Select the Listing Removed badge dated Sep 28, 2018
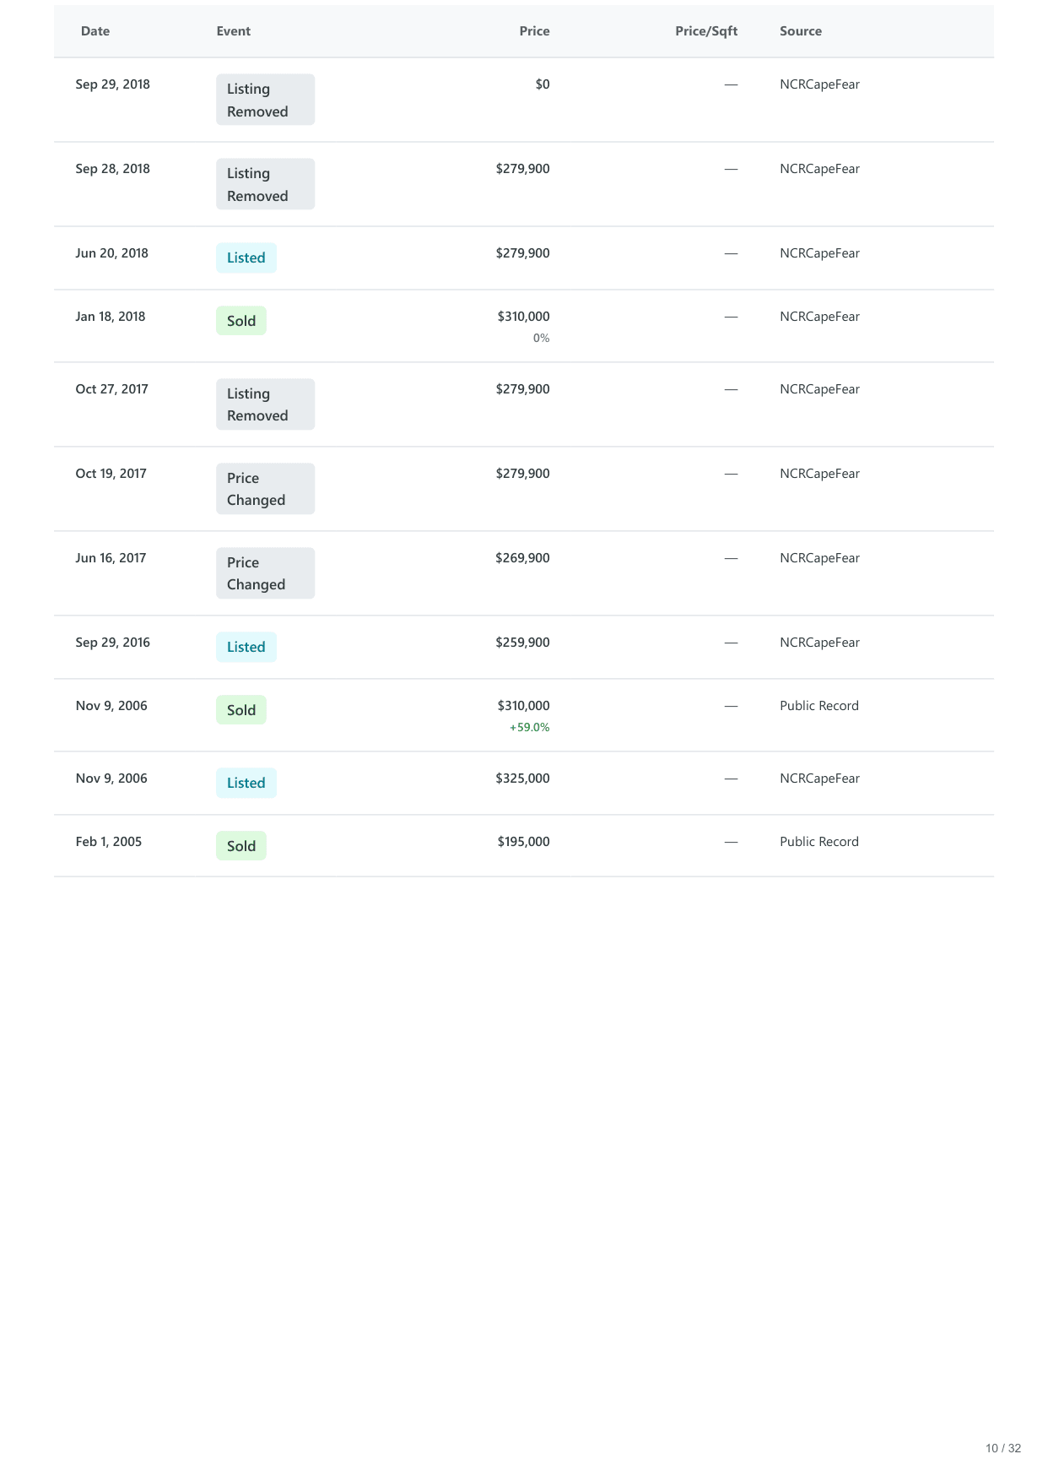The height and width of the screenshot is (1481, 1048). point(265,184)
